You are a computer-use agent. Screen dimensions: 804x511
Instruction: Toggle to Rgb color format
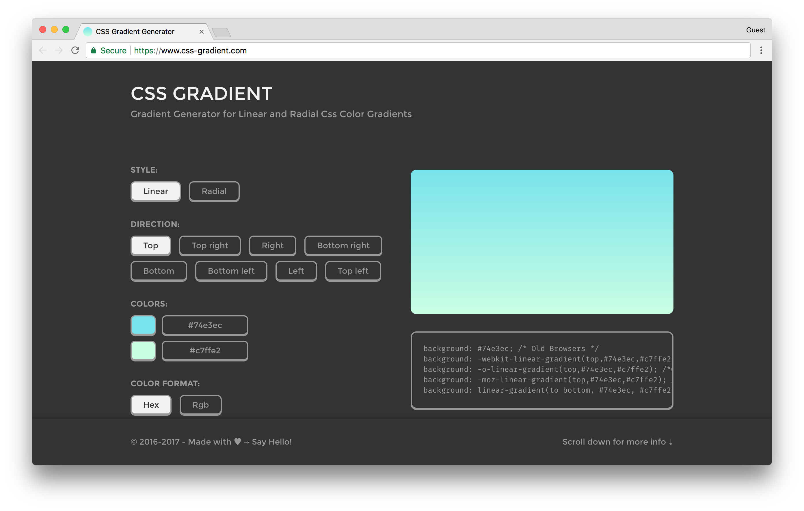coord(200,405)
